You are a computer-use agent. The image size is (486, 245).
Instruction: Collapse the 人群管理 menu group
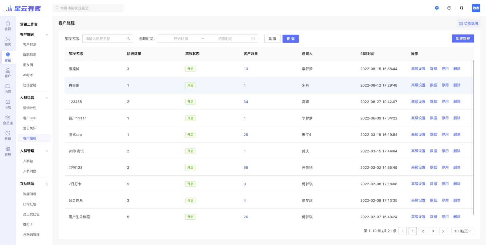click(x=47, y=151)
